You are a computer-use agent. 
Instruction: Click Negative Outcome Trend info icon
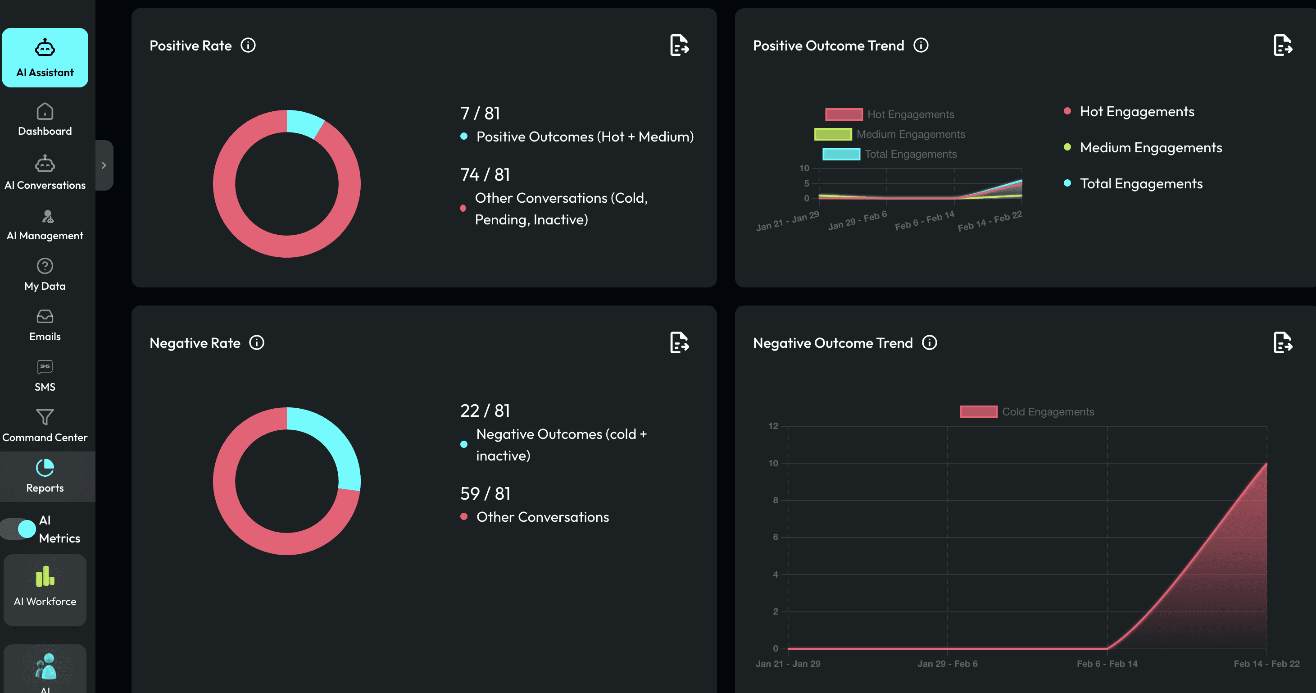[929, 342]
